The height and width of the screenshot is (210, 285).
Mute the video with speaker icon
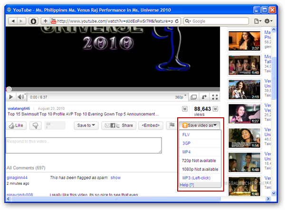point(21,97)
